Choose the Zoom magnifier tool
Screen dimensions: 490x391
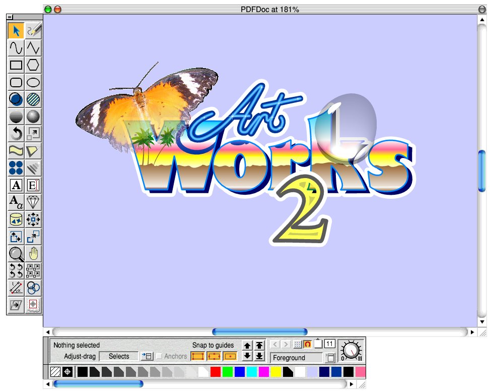[x=16, y=254]
